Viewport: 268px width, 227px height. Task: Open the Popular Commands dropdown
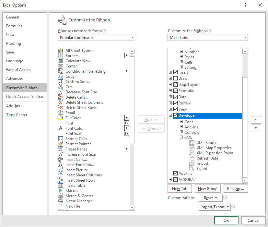pos(133,37)
